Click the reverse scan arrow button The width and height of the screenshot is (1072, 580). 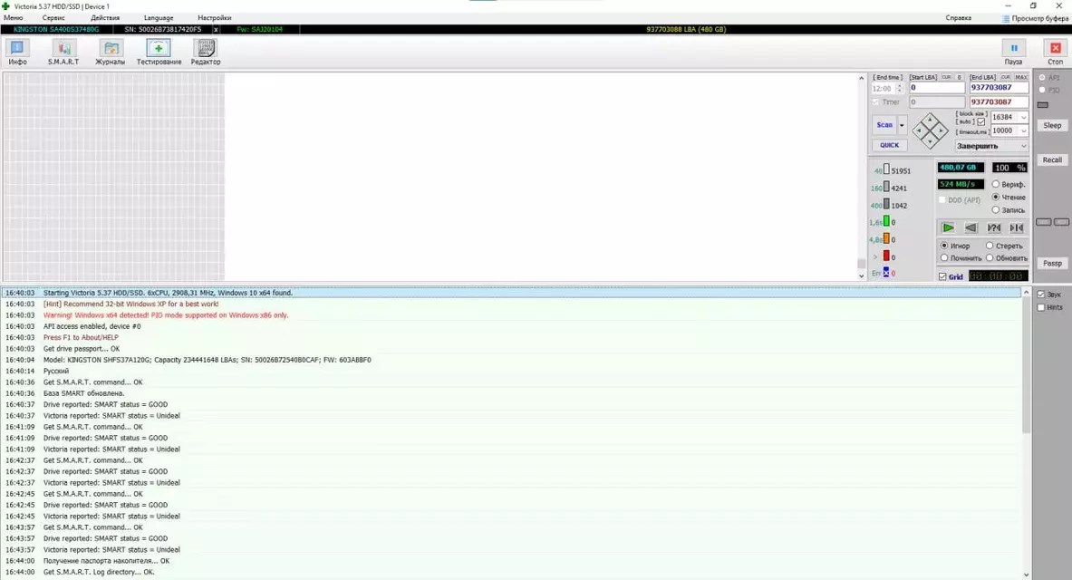click(971, 227)
